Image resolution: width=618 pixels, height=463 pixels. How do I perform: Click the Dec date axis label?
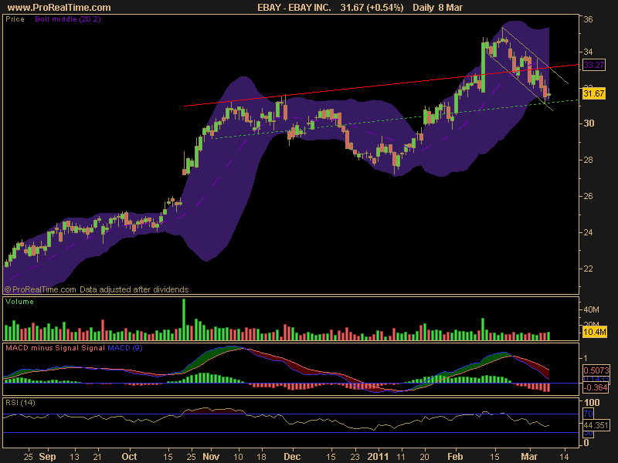click(292, 457)
